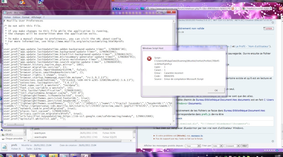Click the search magnifier icon in Firefox
The image size is (283, 157).
point(270,9)
